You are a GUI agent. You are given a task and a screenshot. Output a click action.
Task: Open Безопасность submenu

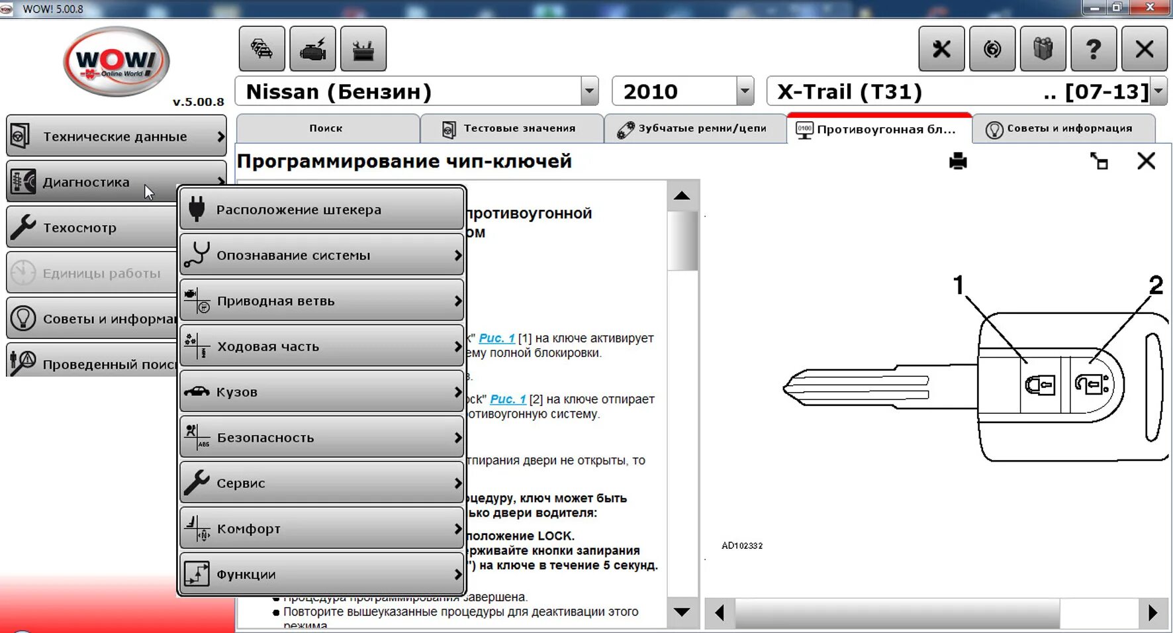(322, 437)
